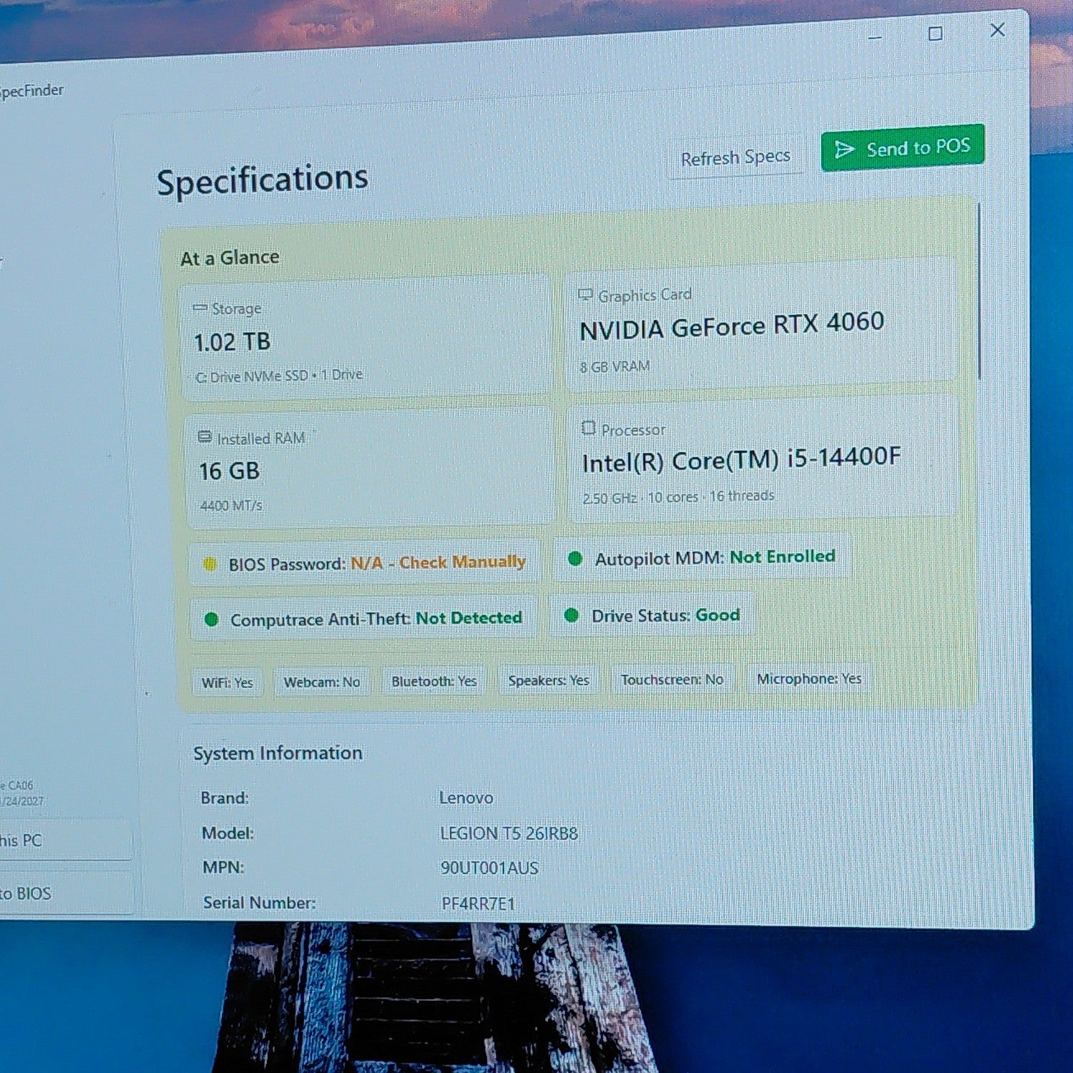Click the "N/A - Check Manually" BIOS status text
1073x1073 pixels.
[x=438, y=563]
